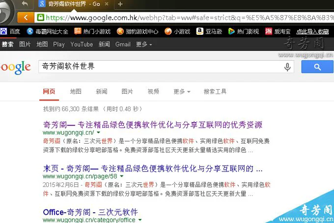Open the 毒霸网址大全 bookmark
This screenshot has width=334, height=223.
[47, 31]
